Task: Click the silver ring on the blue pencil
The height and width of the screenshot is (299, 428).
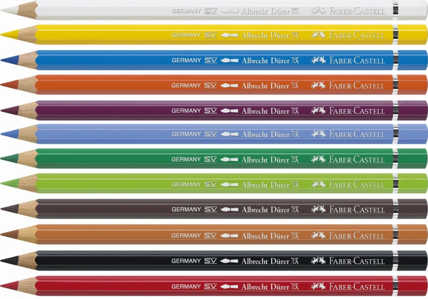Action: 395,60
